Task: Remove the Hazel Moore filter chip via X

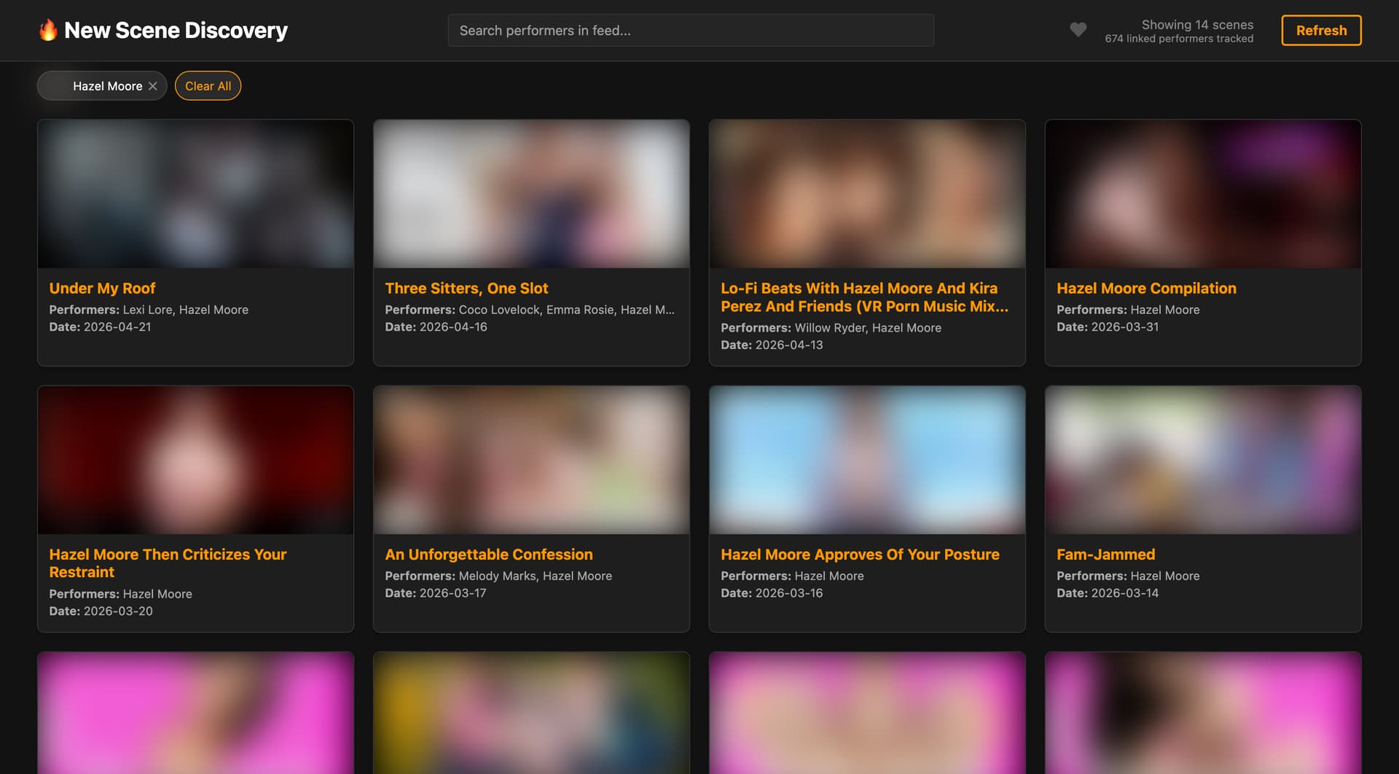Action: [x=153, y=86]
